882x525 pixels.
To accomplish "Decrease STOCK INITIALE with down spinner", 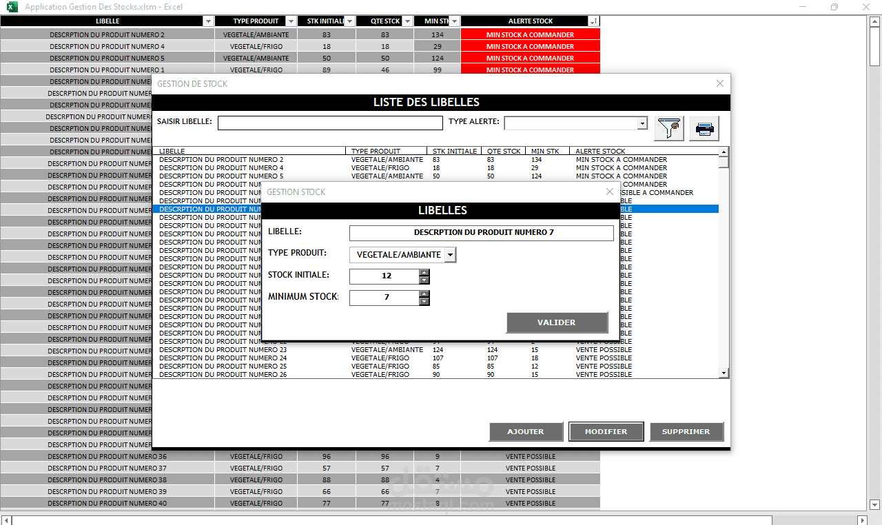I will [x=424, y=280].
